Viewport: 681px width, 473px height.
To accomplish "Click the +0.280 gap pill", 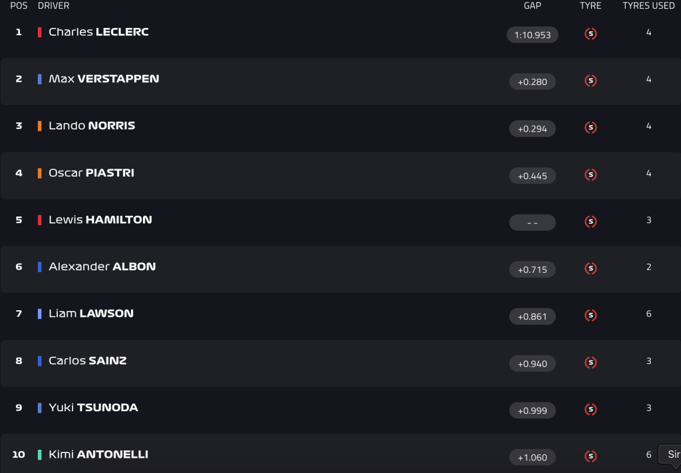I will coord(532,82).
